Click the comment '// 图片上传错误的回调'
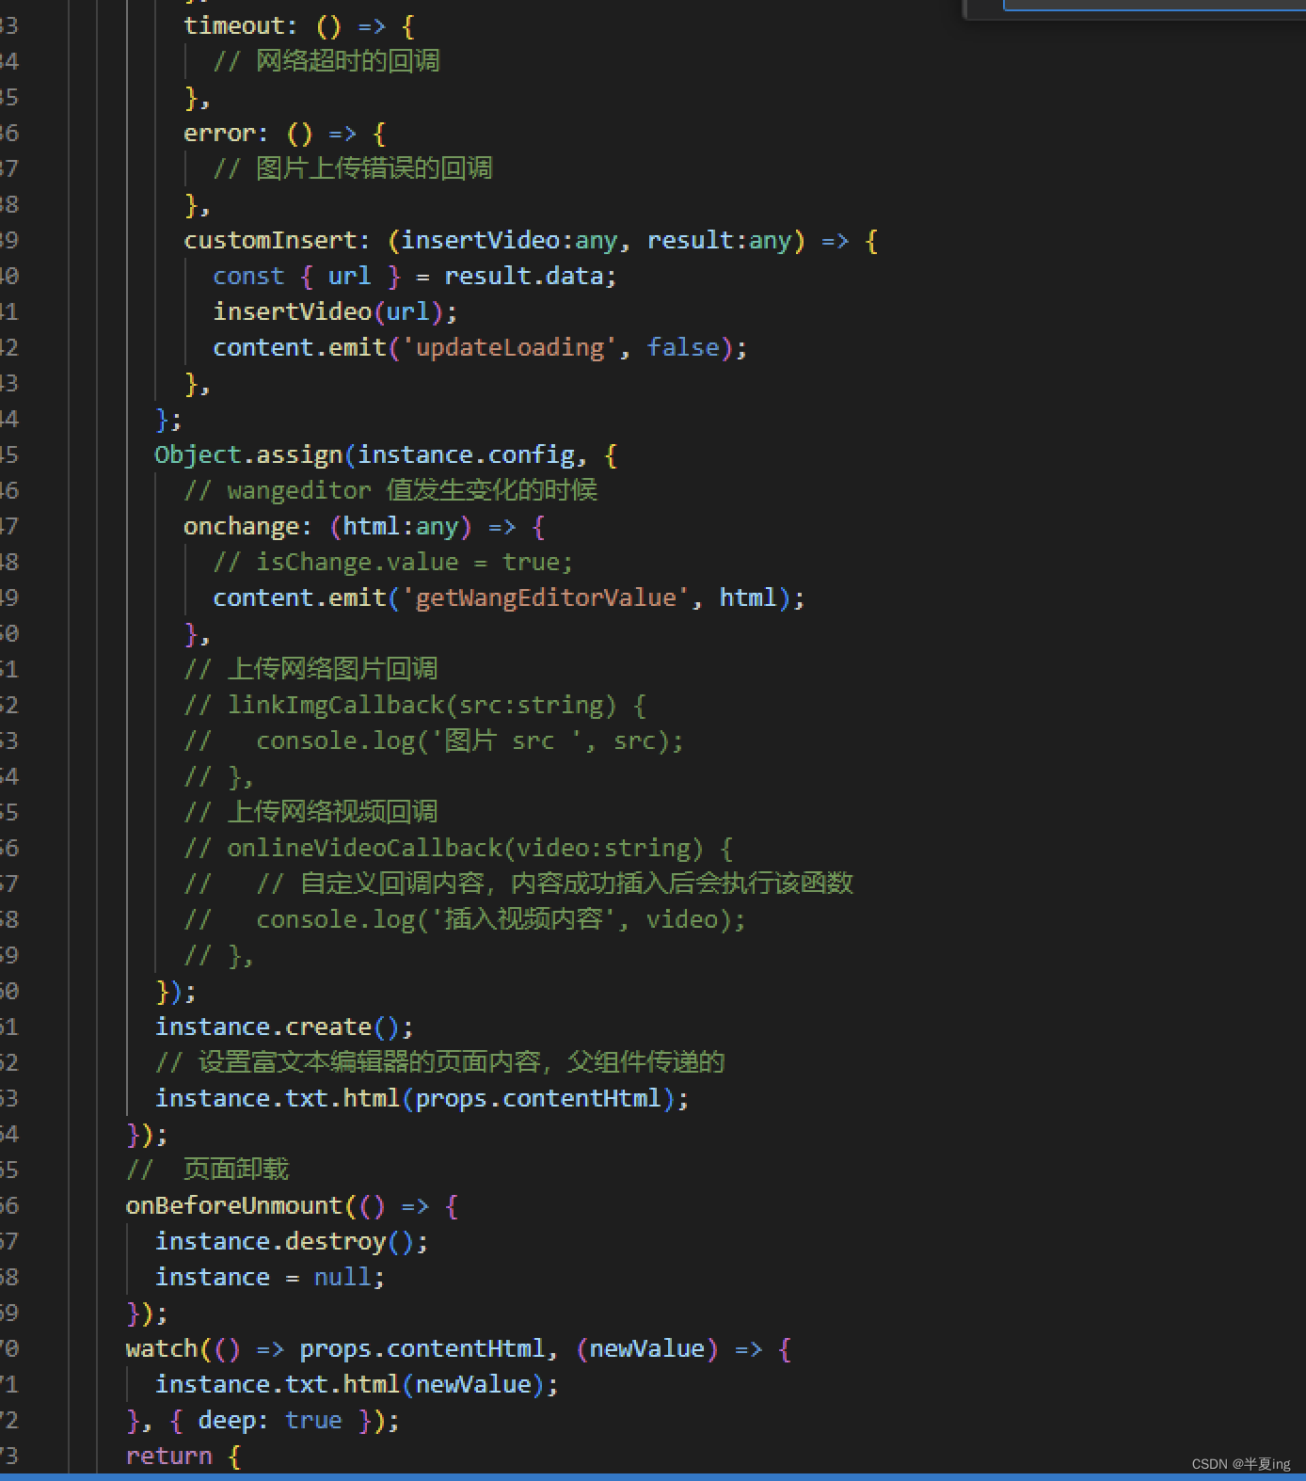 (352, 168)
